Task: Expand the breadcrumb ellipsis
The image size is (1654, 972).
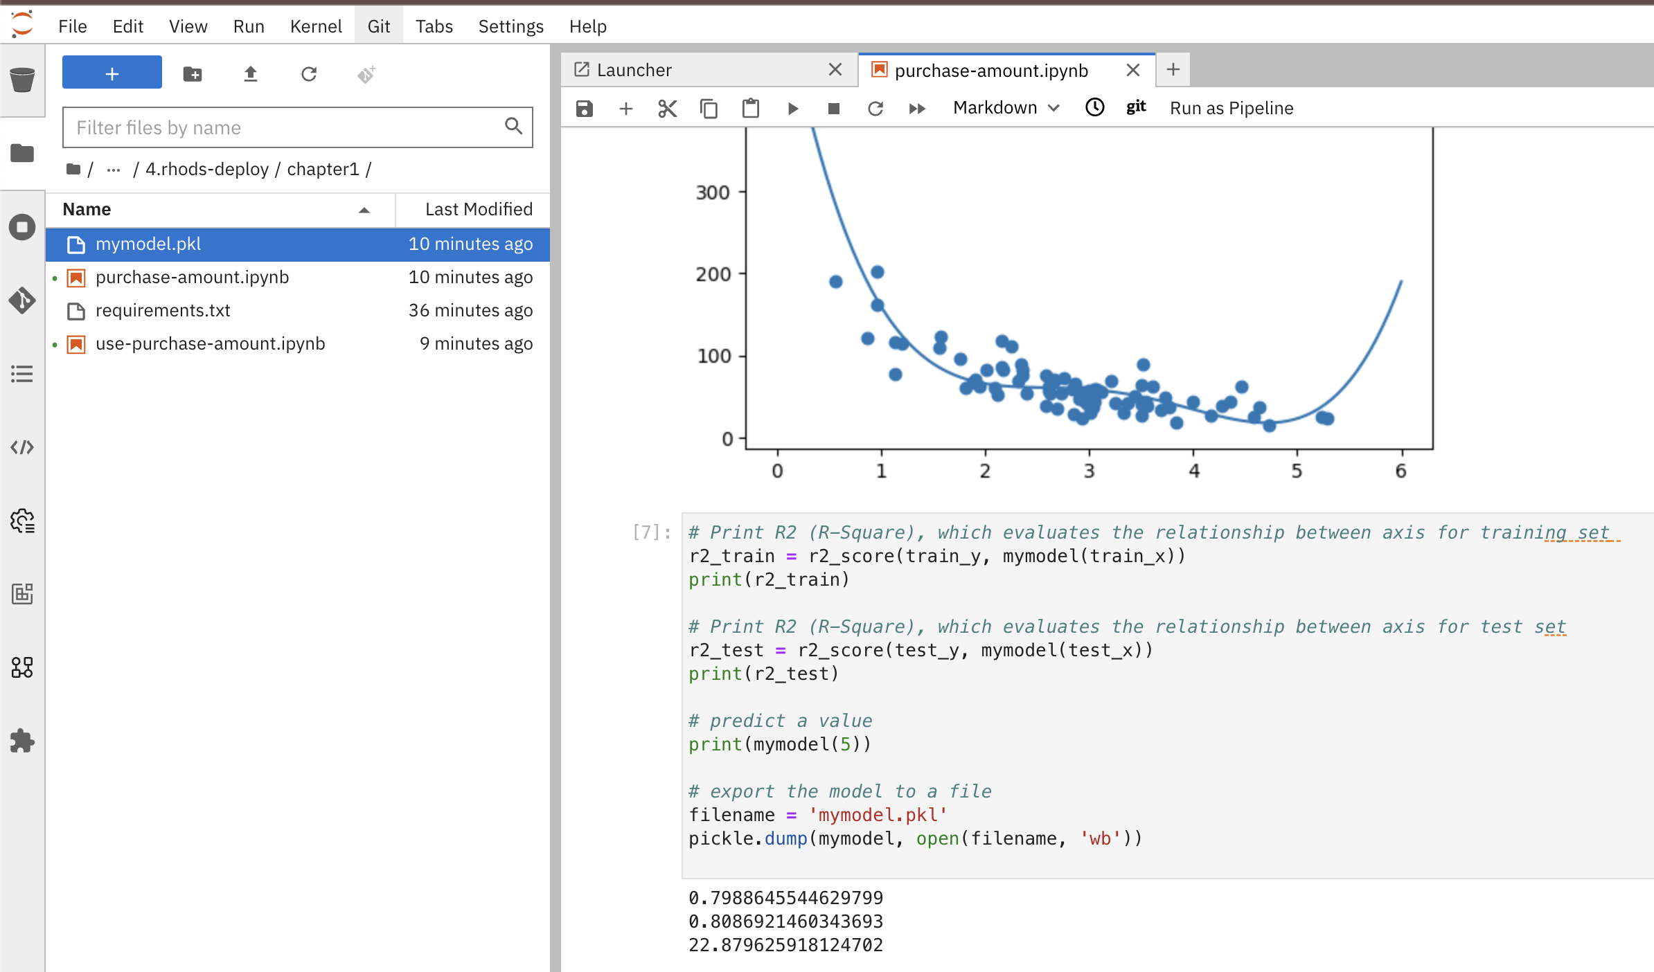Action: point(114,170)
